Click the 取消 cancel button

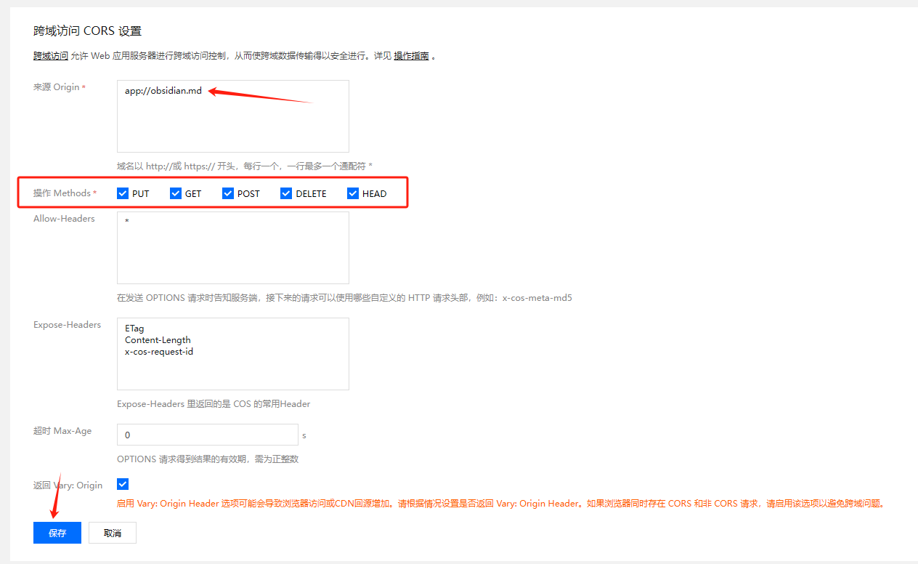point(112,532)
